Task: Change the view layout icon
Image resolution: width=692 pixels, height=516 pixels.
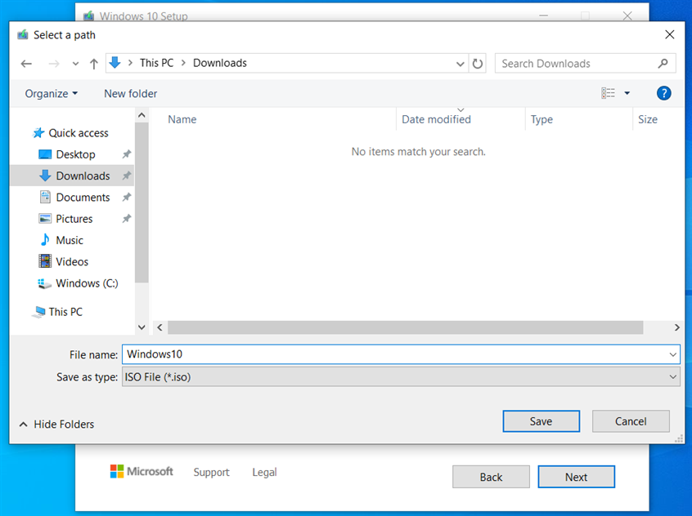Action: 608,93
